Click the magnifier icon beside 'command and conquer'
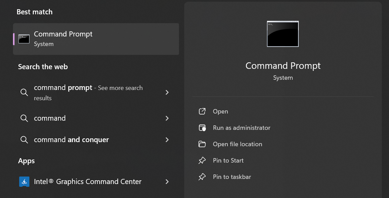 (x=24, y=140)
